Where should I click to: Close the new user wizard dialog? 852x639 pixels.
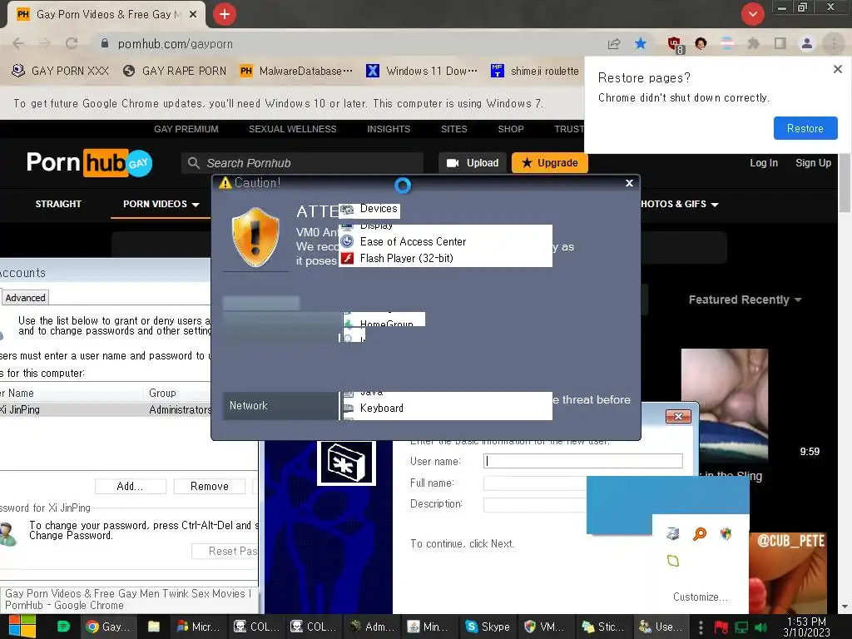tap(678, 417)
